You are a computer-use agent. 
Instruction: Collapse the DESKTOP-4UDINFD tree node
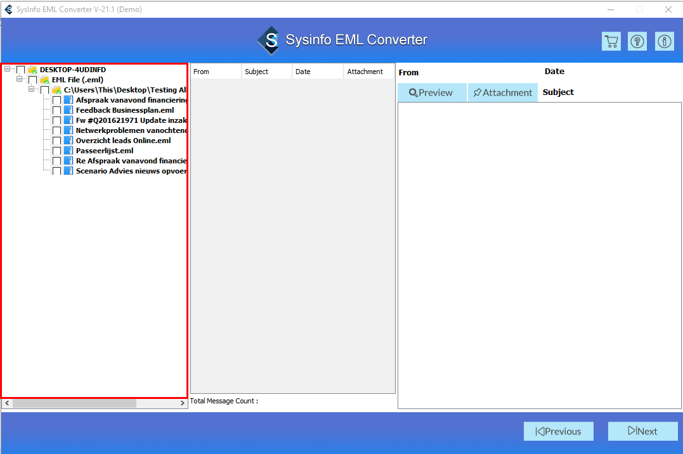click(x=8, y=69)
